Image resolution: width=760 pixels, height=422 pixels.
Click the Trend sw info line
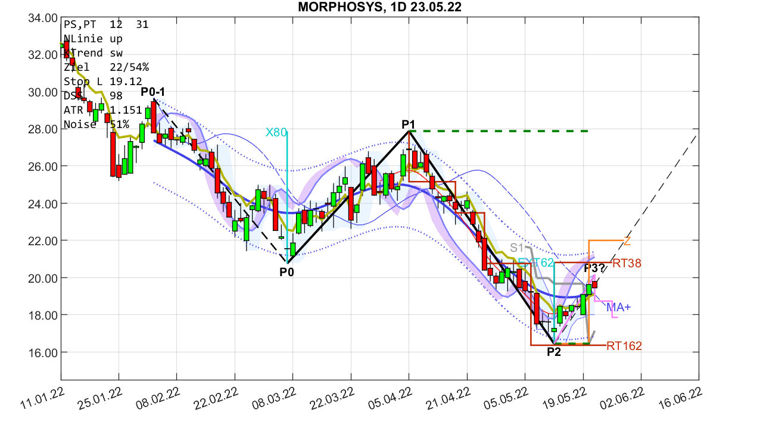(x=93, y=53)
